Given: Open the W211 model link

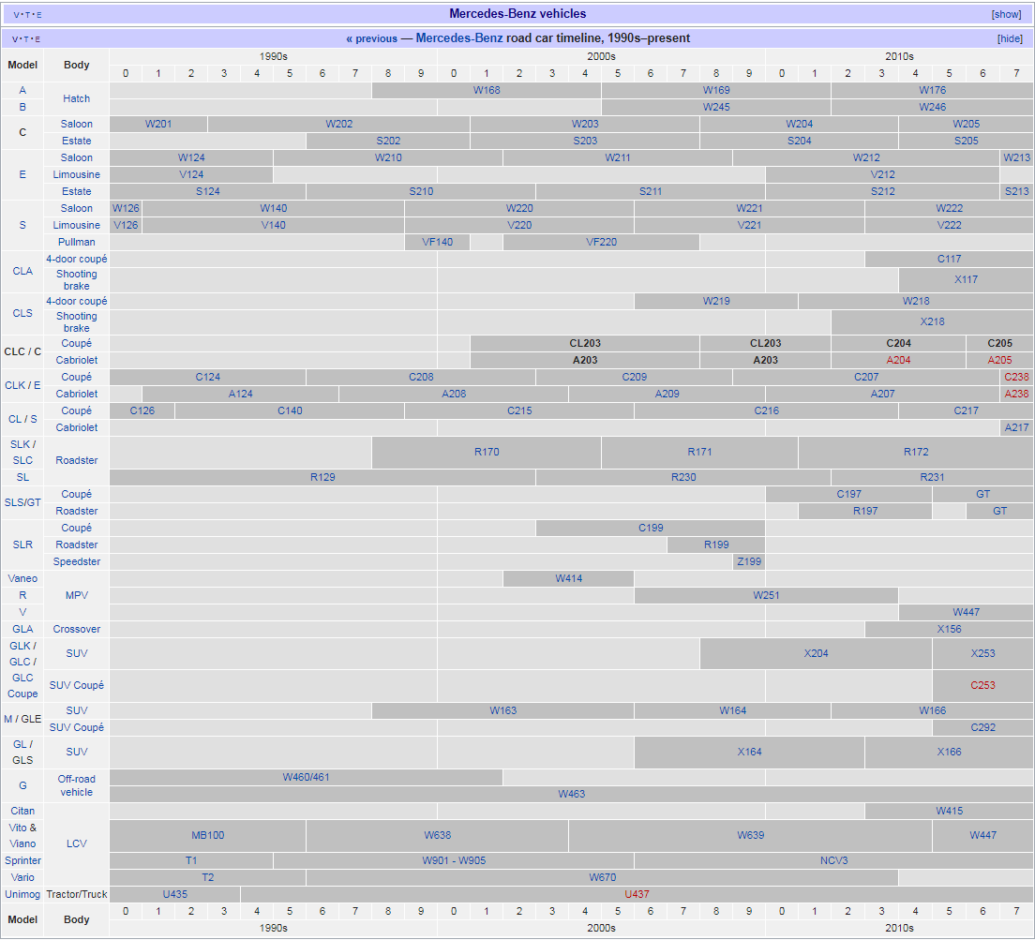Looking at the screenshot, I should tap(618, 157).
